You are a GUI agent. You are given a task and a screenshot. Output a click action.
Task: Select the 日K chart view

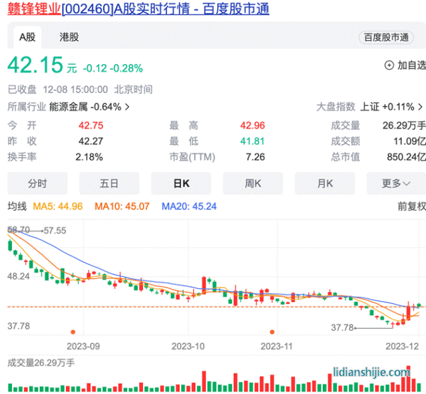(181, 183)
